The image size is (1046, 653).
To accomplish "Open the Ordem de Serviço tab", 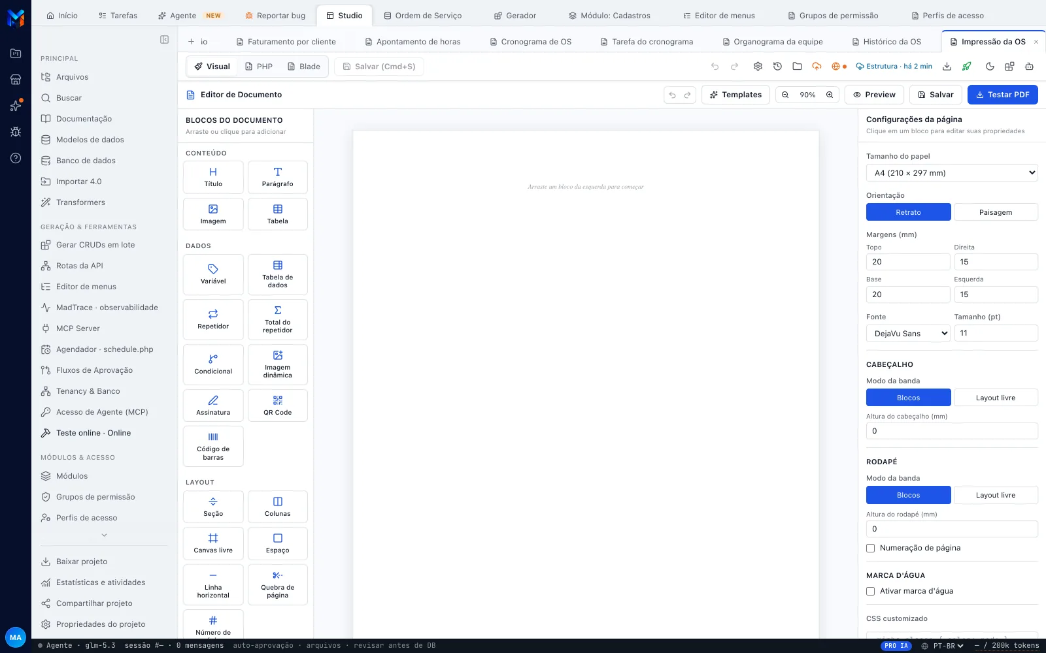I will tap(423, 16).
